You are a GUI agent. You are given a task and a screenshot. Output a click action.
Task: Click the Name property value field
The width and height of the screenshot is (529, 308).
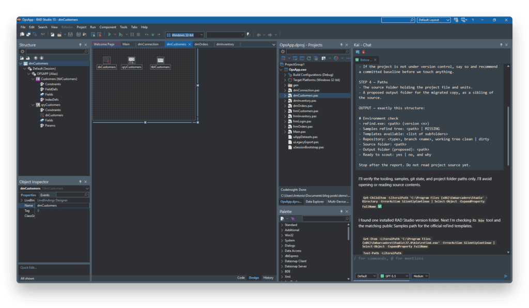(63, 206)
